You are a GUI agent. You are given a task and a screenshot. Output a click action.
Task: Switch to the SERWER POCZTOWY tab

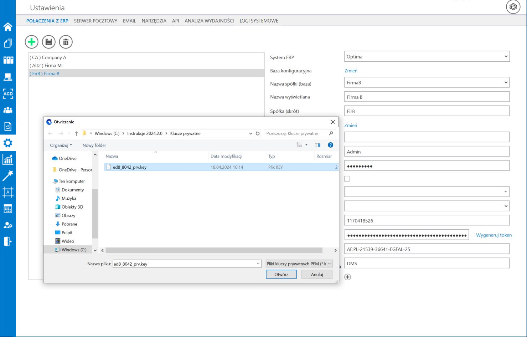[x=95, y=21]
